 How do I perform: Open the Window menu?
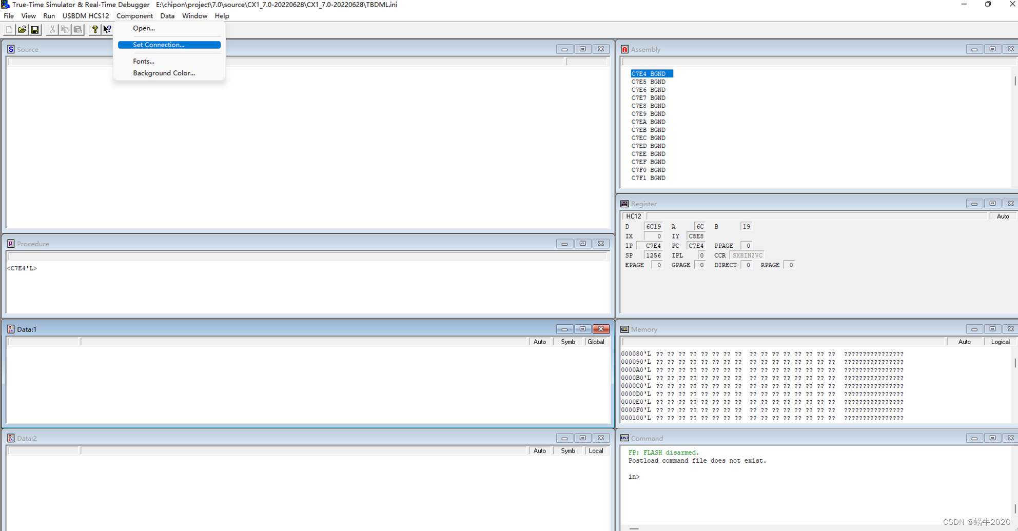tap(194, 16)
